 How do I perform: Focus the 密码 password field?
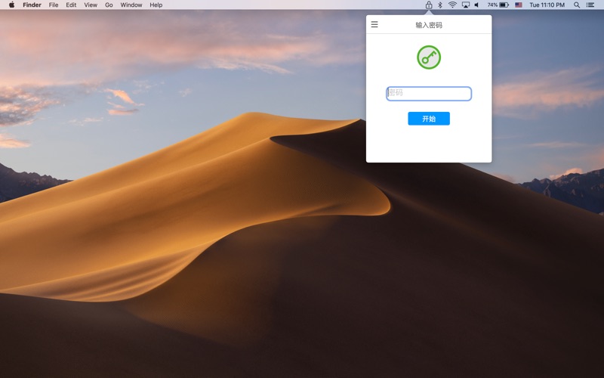[429, 94]
